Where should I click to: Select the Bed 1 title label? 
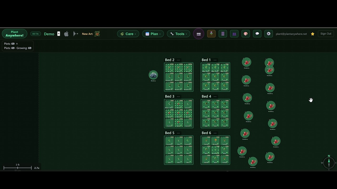206,60
